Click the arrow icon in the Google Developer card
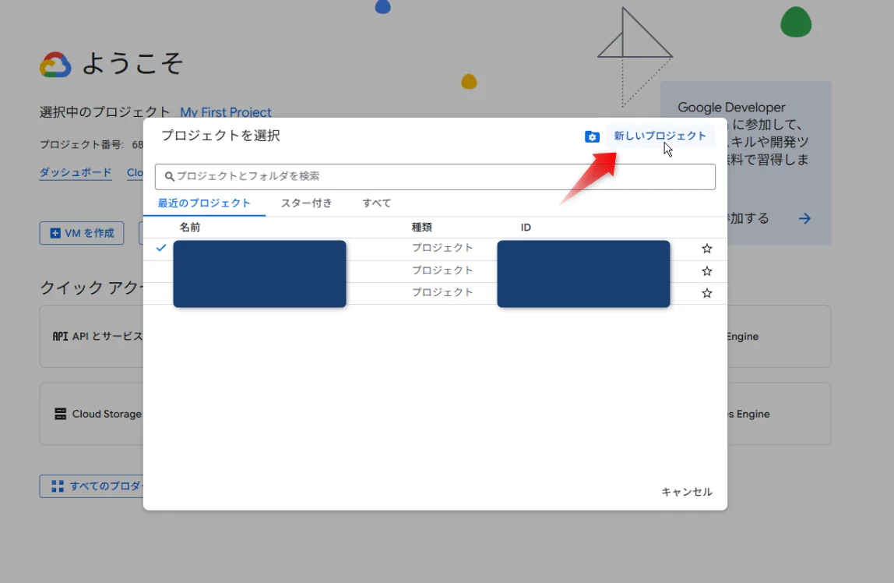Viewport: 894px width, 583px height. point(804,219)
